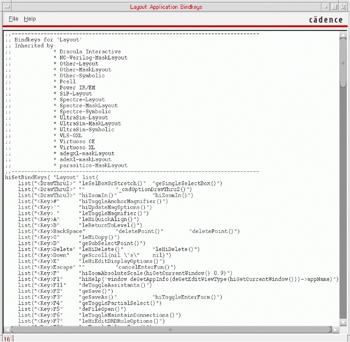Click the <Key>F2 geSave() line
350x342 pixels.
tap(66, 291)
